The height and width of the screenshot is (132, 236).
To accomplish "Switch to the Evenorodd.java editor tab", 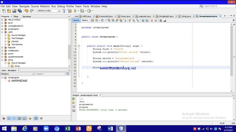I will (106, 16).
